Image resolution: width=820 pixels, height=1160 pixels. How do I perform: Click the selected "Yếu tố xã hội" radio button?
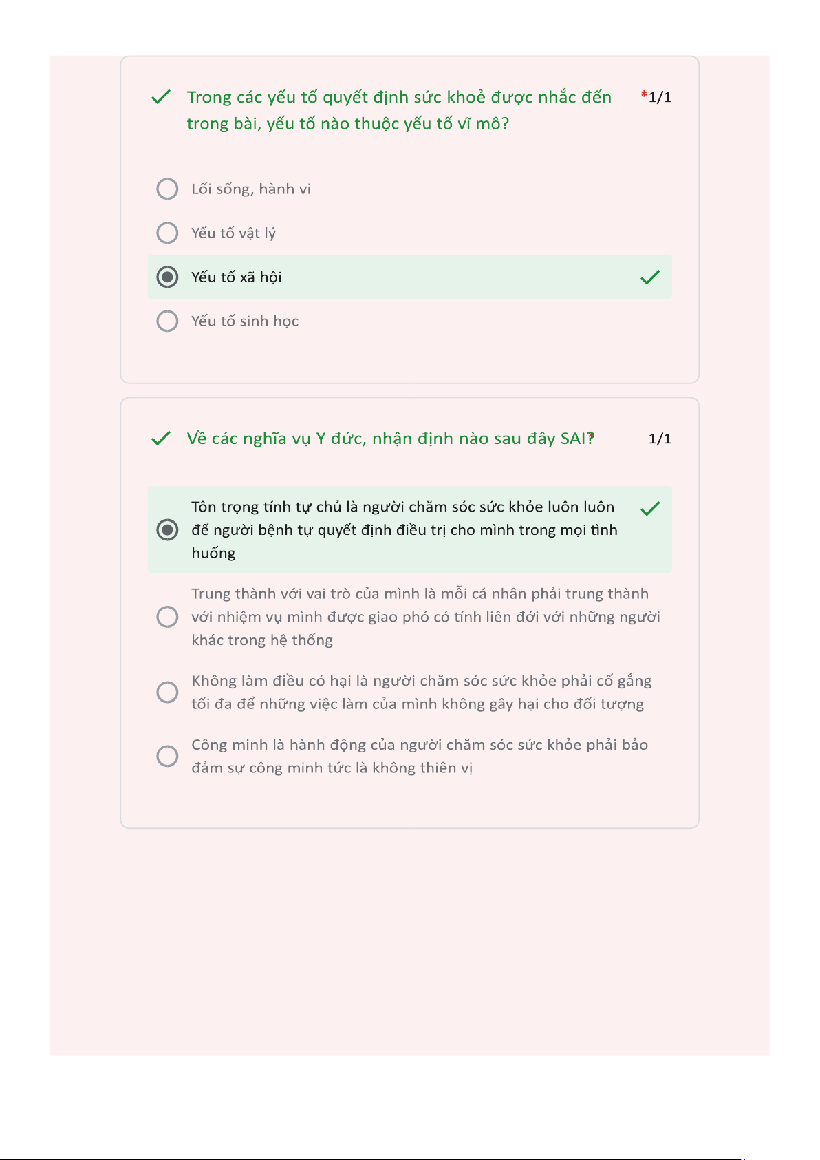[167, 277]
